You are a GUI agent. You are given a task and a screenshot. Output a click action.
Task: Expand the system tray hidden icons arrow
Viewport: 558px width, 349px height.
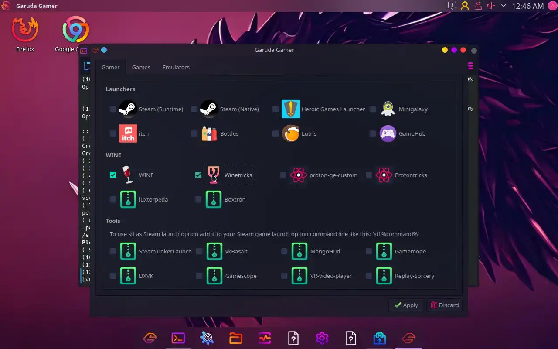coord(504,6)
